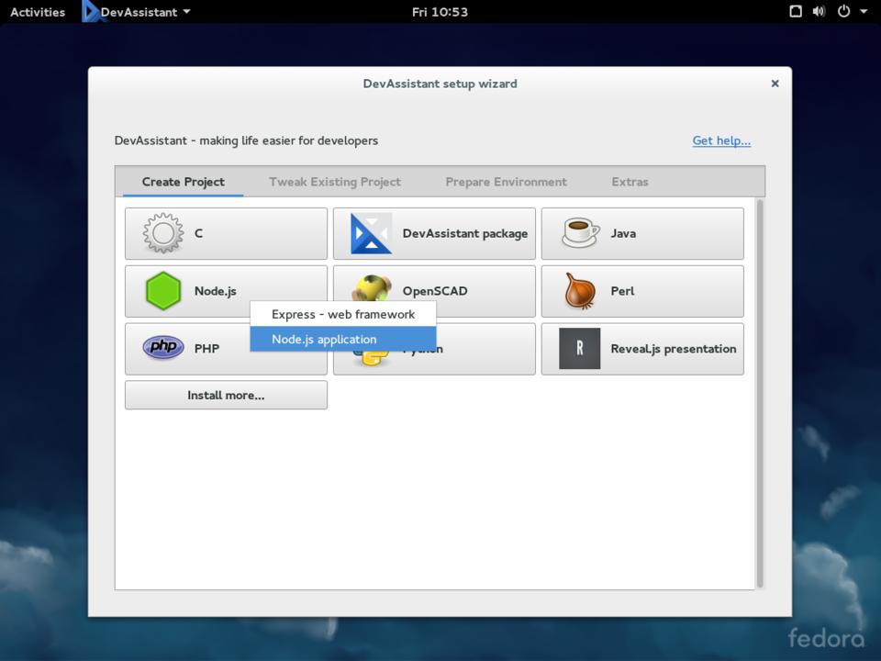The width and height of the screenshot is (881, 661).
Task: Click the DevAssistant package logo icon
Action: pyautogui.click(x=371, y=233)
